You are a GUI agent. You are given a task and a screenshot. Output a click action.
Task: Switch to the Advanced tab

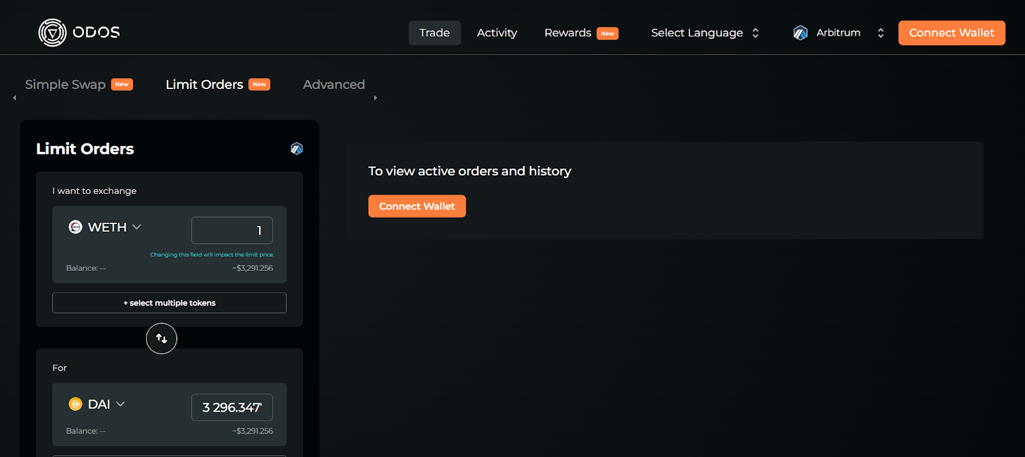[334, 84]
